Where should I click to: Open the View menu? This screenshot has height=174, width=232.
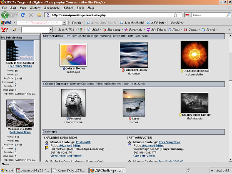pyautogui.click(x=23, y=7)
